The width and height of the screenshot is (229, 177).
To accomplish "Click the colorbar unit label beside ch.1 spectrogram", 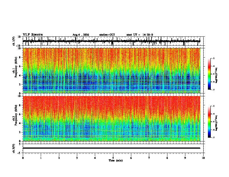I will [217, 75].
